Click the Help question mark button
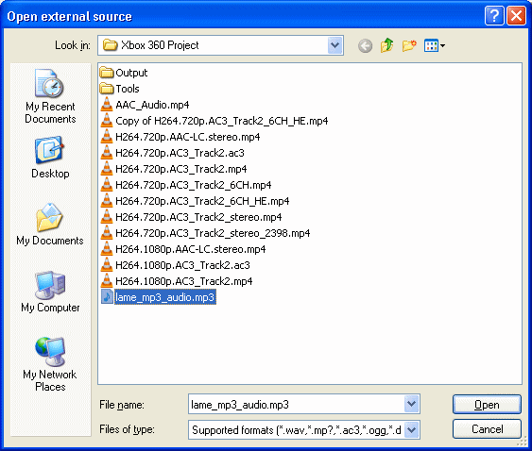 [494, 16]
